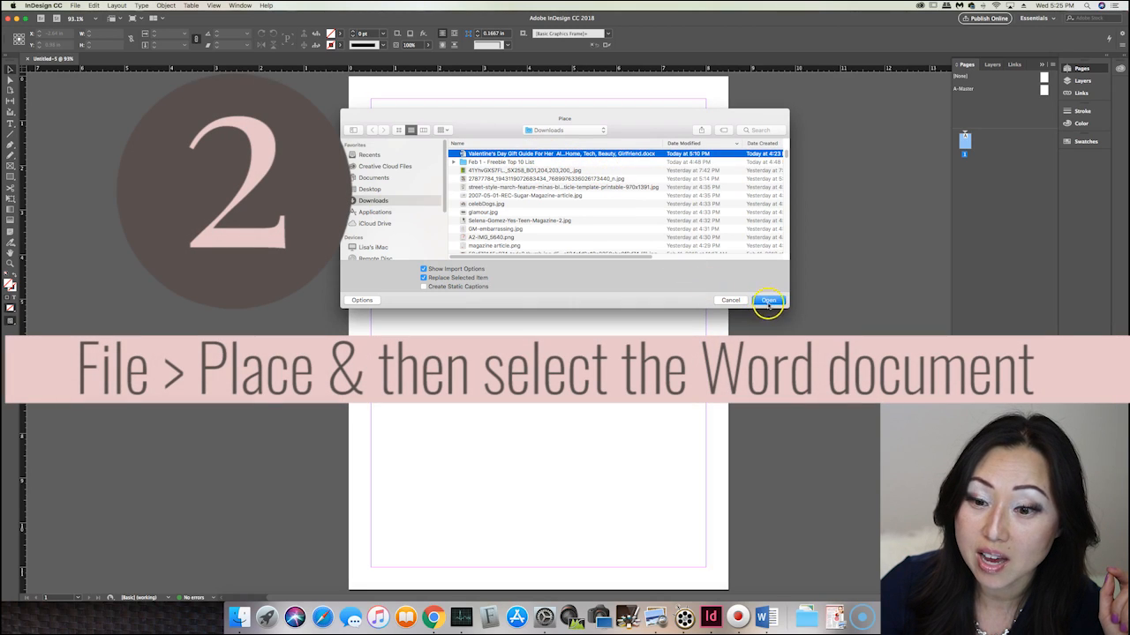
Task: Uncheck Show Import Options
Action: (424, 269)
